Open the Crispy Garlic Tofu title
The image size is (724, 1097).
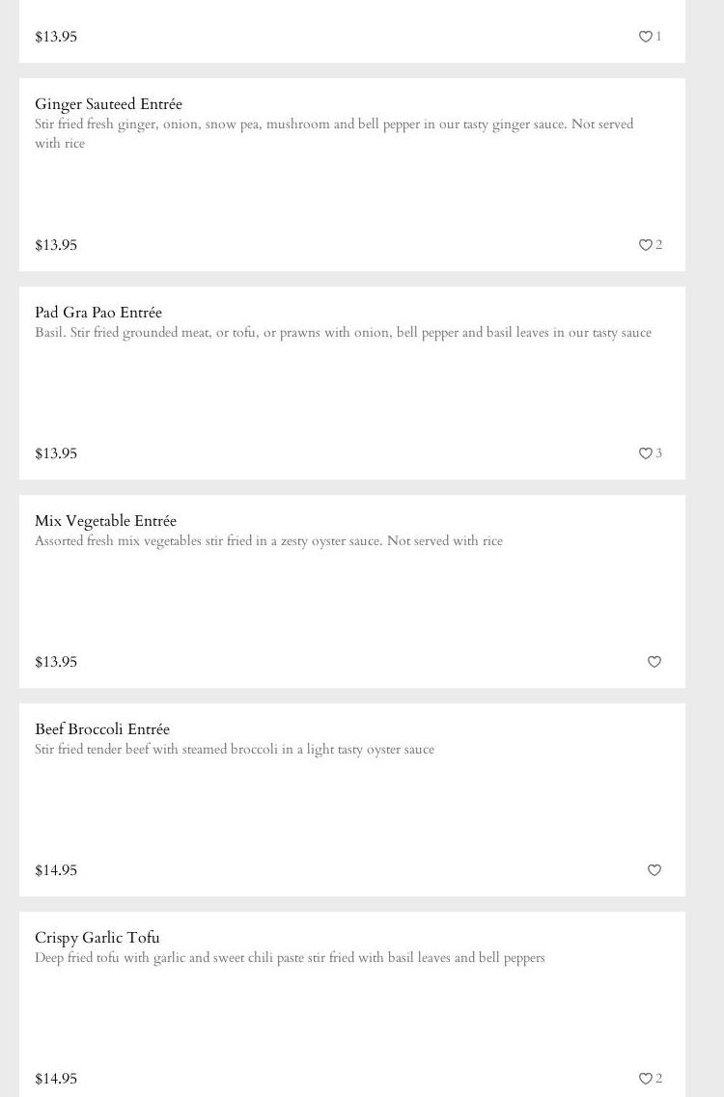[97, 938]
